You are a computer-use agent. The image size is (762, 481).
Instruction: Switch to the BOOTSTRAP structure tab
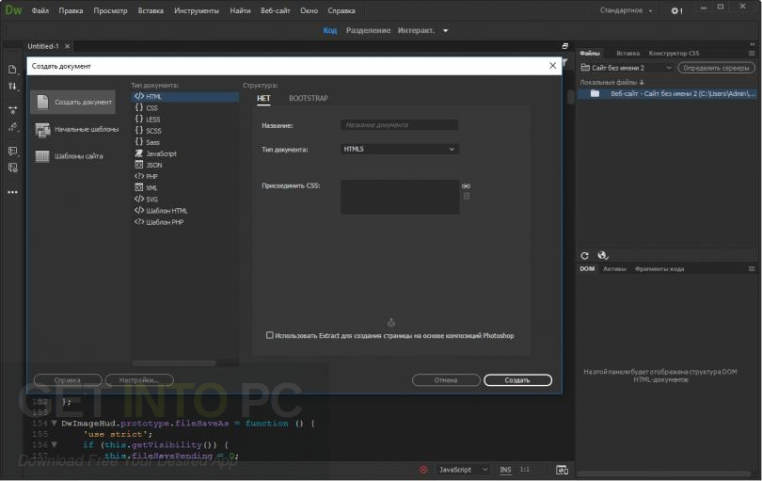click(x=309, y=98)
